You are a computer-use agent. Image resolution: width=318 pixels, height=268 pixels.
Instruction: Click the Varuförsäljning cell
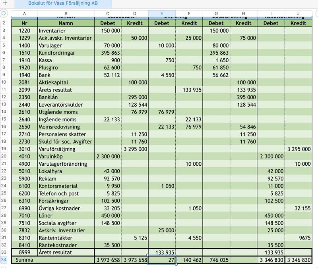coord(66,149)
